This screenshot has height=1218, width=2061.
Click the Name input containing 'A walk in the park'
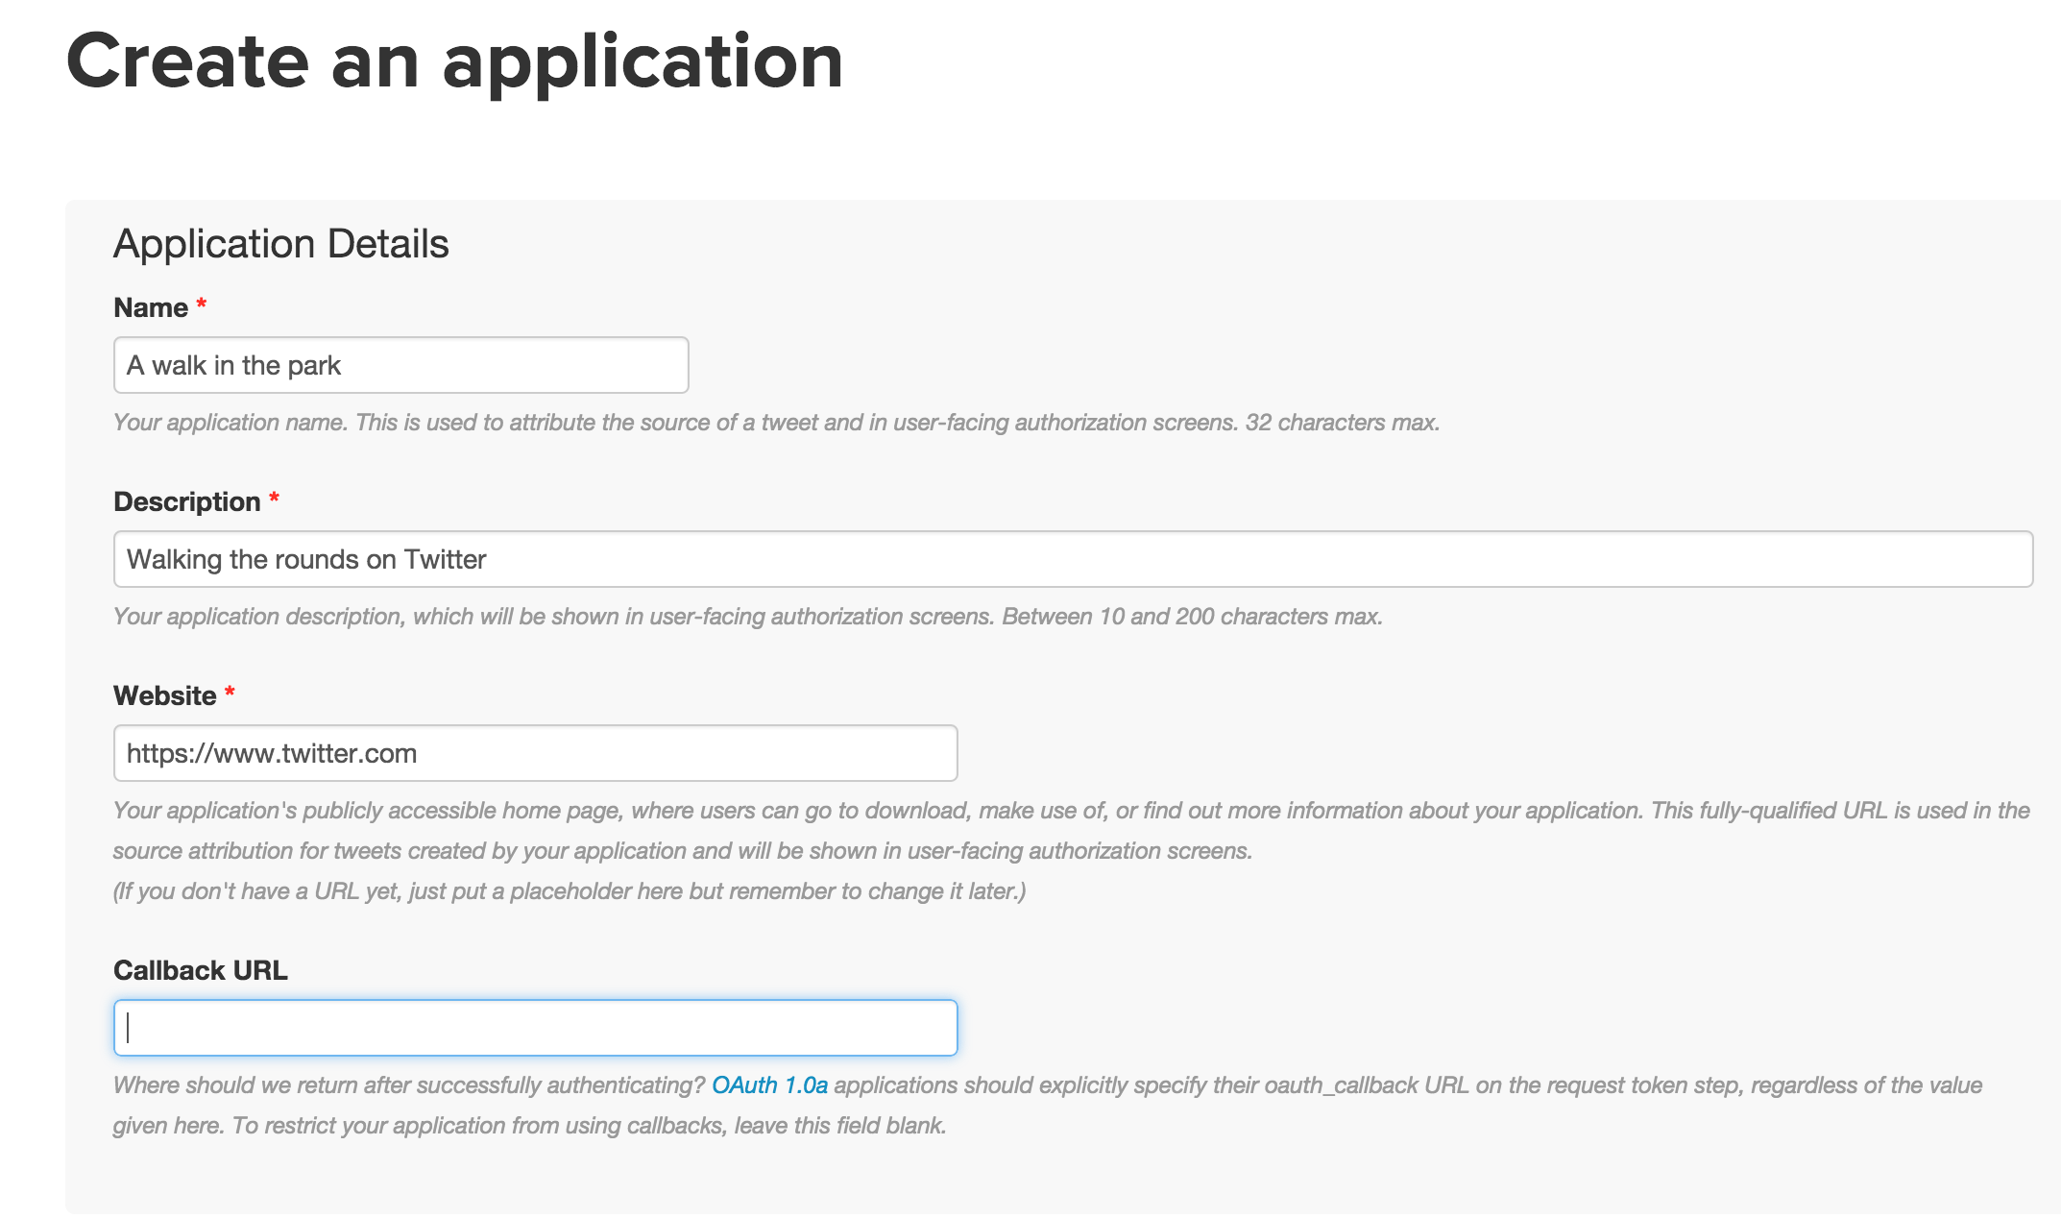coord(400,365)
